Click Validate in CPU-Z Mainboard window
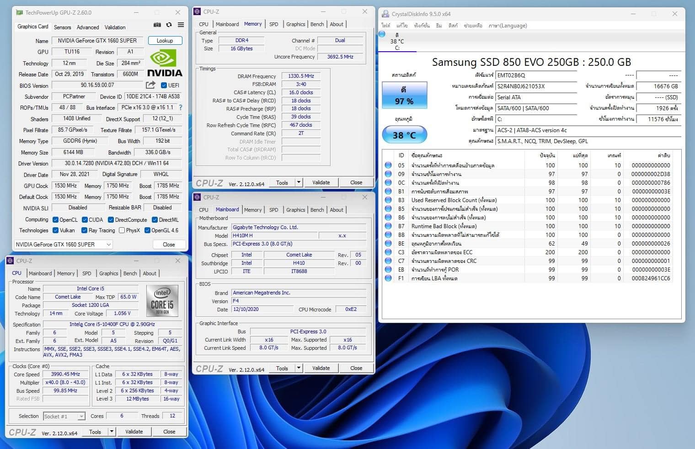 321,368
